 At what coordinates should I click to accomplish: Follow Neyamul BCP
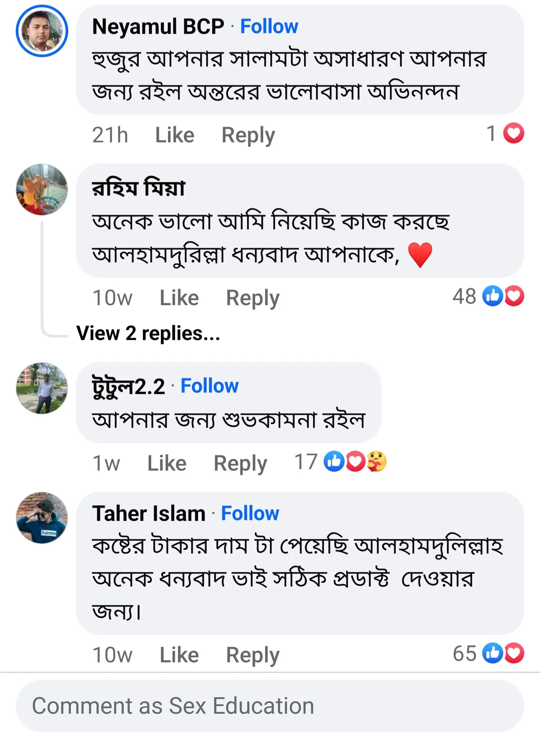click(269, 26)
